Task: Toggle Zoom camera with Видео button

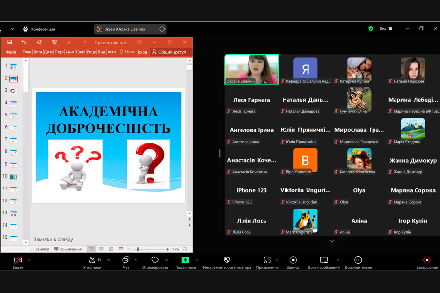Action: 18,262
